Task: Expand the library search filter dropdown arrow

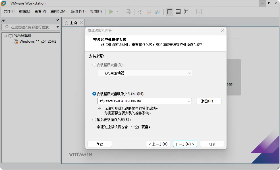Action: point(58,27)
